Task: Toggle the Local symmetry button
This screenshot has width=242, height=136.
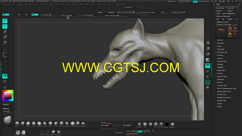Action: click(x=5, y=76)
